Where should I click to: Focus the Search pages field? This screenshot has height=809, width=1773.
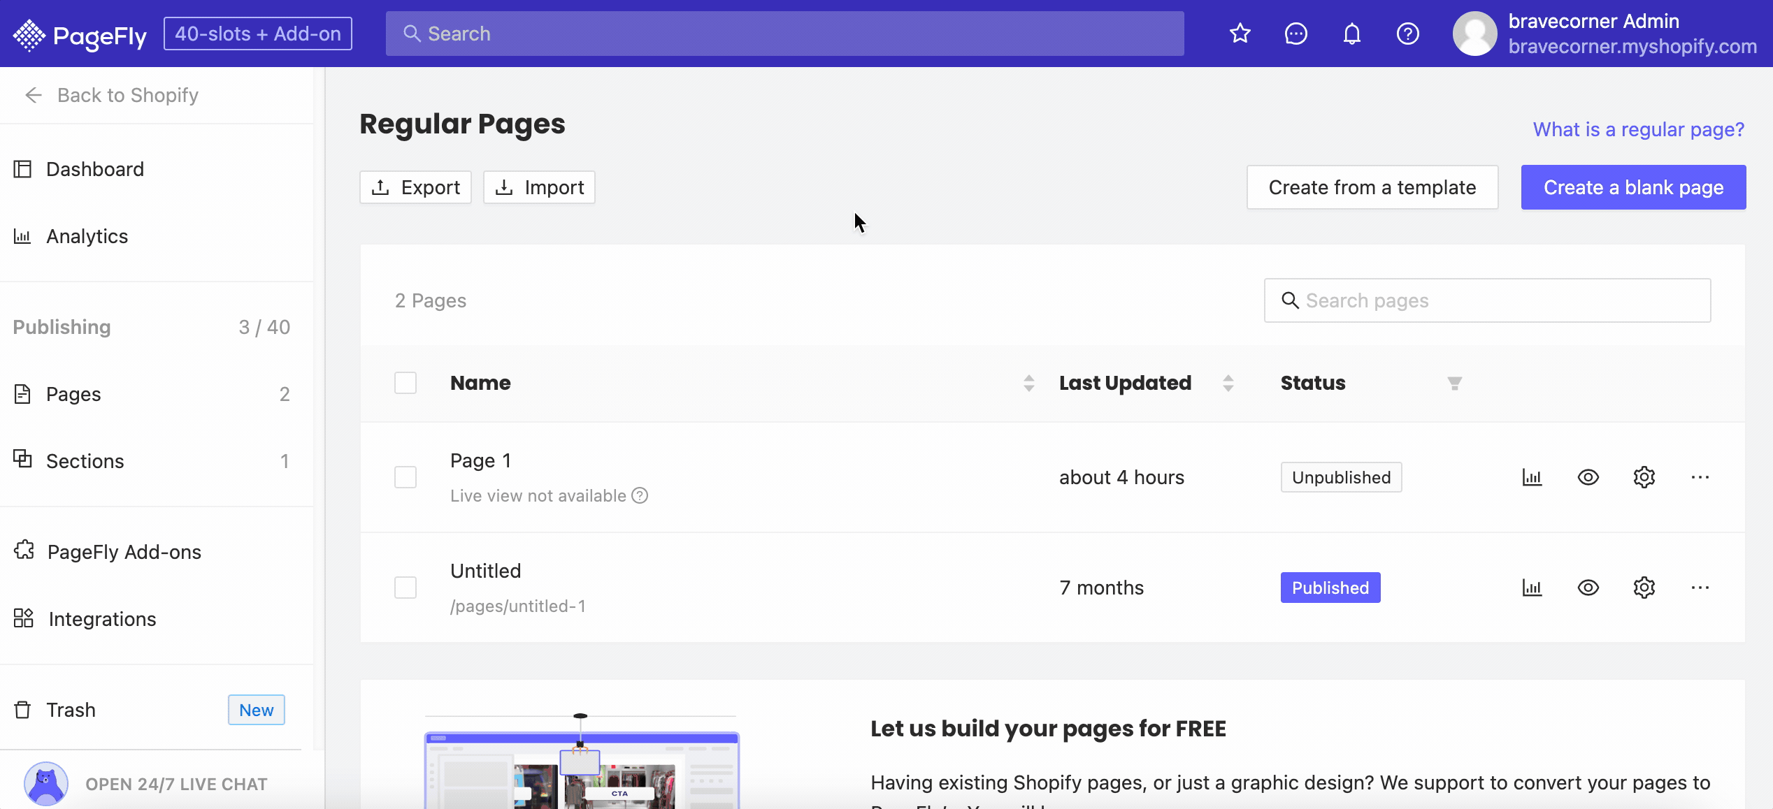coord(1487,300)
